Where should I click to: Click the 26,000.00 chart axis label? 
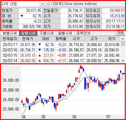[x=11, y=80]
